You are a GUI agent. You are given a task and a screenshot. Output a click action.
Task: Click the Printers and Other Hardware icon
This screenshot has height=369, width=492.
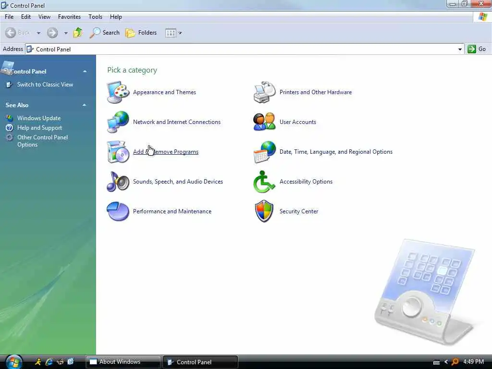point(265,92)
